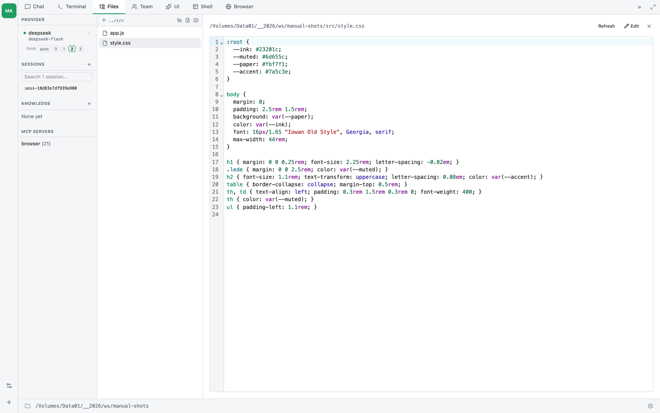Screen dimensions: 660x413
Task: Select style.css in file list
Action: tap(150, 43)
